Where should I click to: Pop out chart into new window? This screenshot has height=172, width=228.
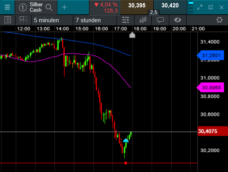[211, 7]
